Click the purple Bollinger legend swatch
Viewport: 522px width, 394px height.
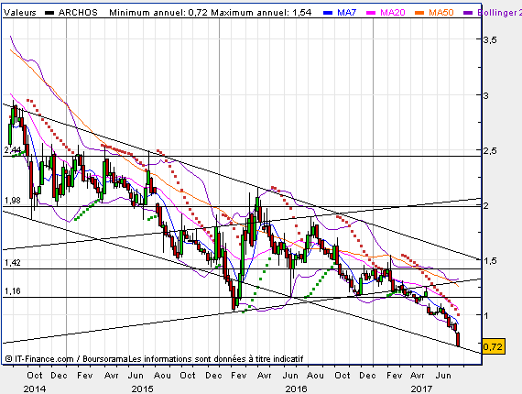(468, 13)
